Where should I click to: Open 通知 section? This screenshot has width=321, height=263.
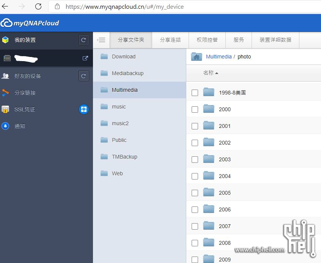(x=20, y=126)
